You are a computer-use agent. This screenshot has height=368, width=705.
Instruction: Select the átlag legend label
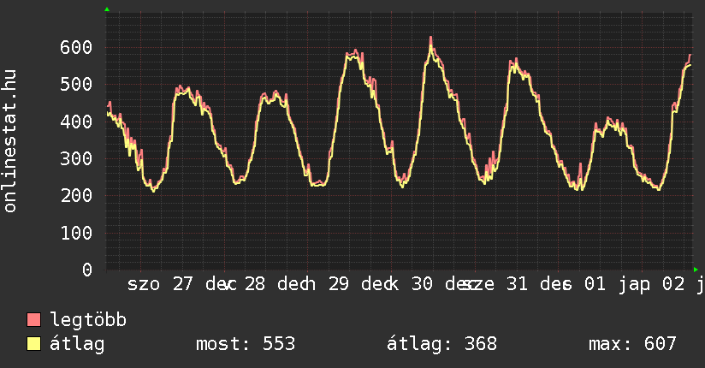coord(78,344)
